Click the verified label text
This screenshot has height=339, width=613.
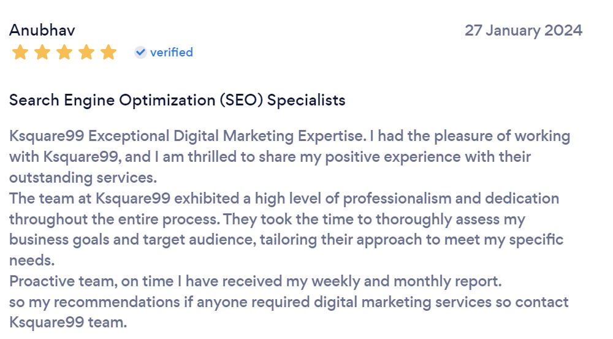coord(171,53)
